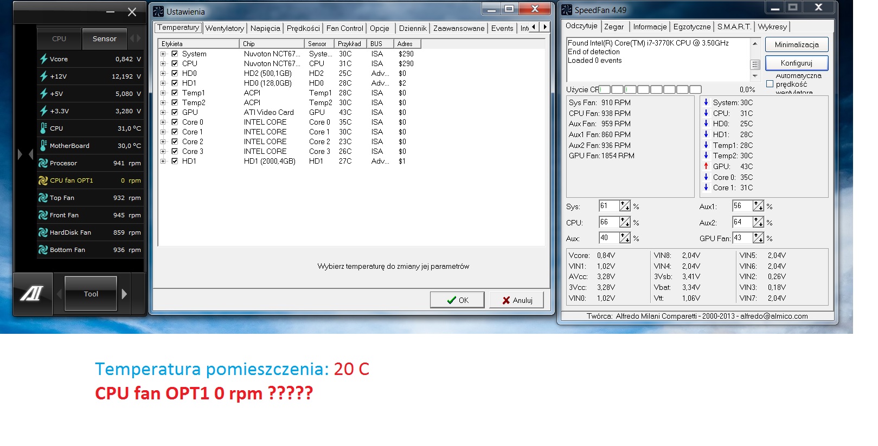Expand the GPU tree row
878x446 pixels.
coord(163,112)
